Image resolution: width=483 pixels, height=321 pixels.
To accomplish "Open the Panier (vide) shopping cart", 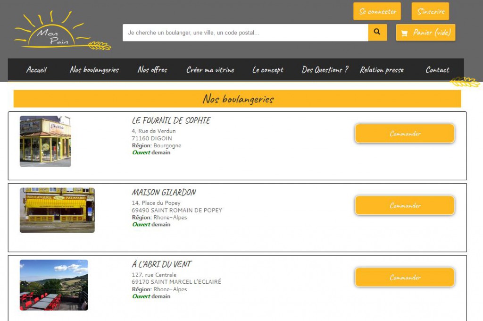I will [425, 33].
